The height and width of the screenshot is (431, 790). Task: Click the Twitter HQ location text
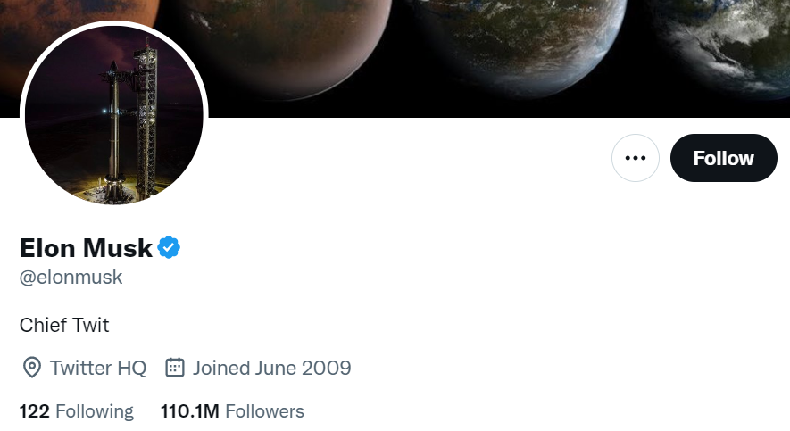coord(97,368)
